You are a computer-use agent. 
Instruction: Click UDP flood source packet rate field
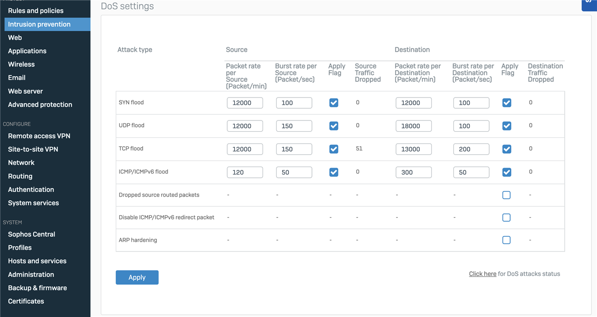click(245, 126)
